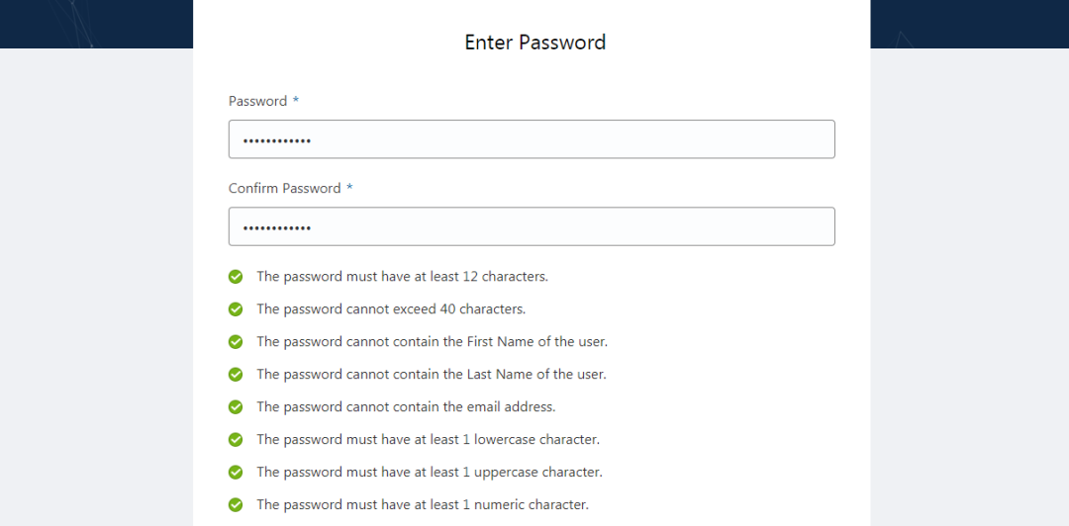Click the 'cannot contain the First Name' text
The image size is (1069, 526).
(x=432, y=342)
